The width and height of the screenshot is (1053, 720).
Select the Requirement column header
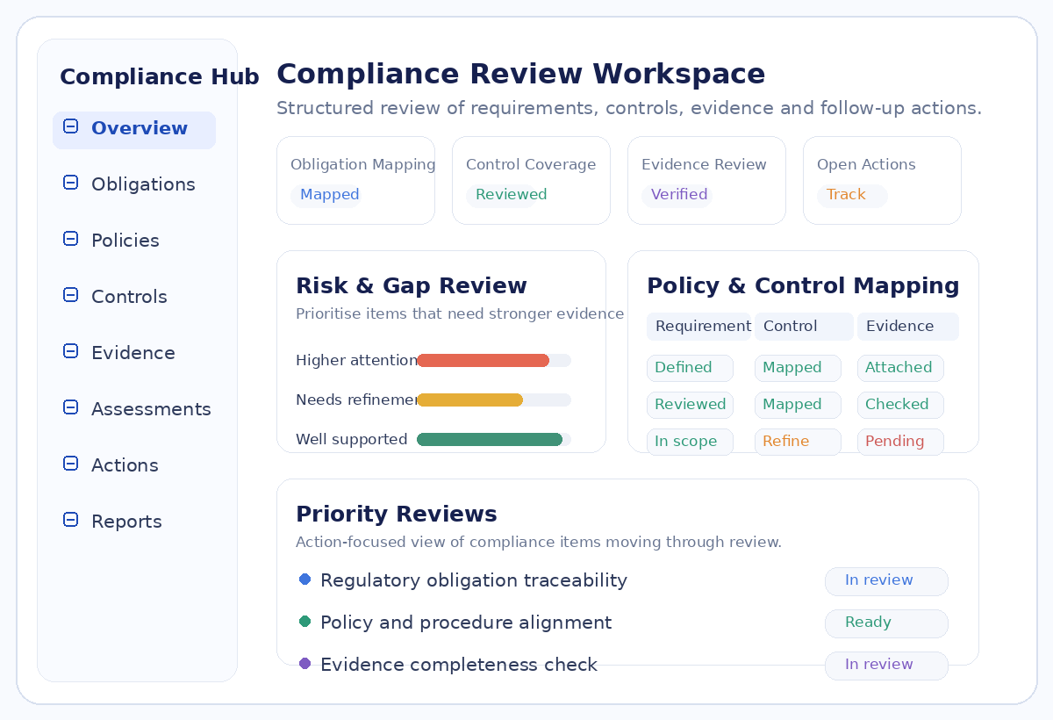click(698, 327)
